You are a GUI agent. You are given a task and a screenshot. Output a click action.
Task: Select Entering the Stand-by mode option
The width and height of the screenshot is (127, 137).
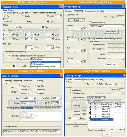tap(43, 67)
